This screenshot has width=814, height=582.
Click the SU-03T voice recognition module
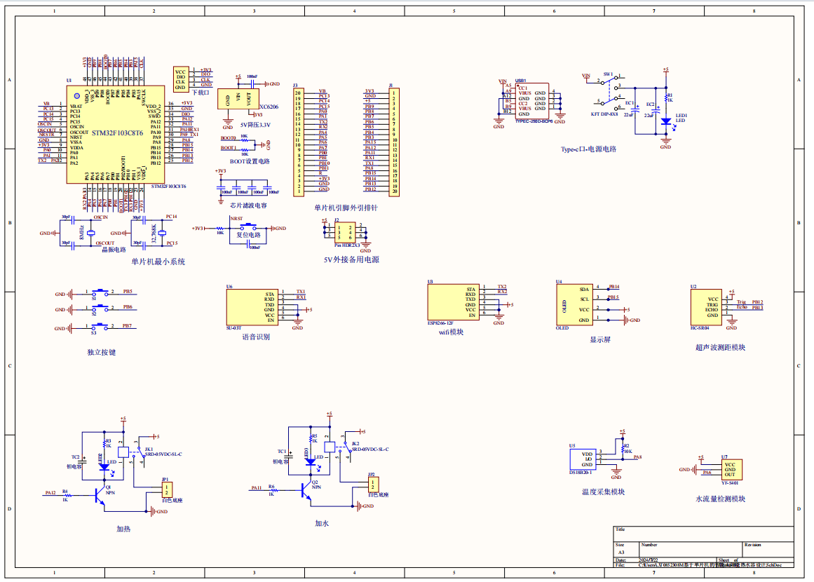click(251, 306)
